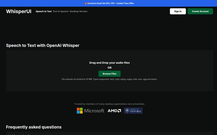The image size is (217, 135).
Task: Go to Text to Speech
Action: (x=60, y=11)
